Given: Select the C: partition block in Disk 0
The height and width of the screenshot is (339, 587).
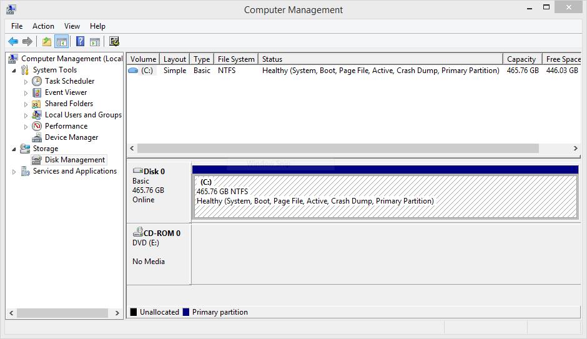Looking at the screenshot, I should point(385,196).
